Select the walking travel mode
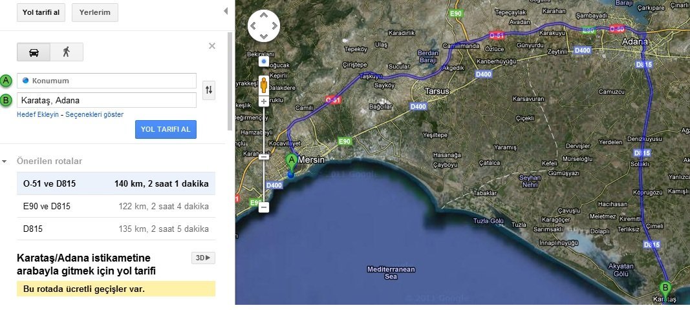 (x=67, y=52)
